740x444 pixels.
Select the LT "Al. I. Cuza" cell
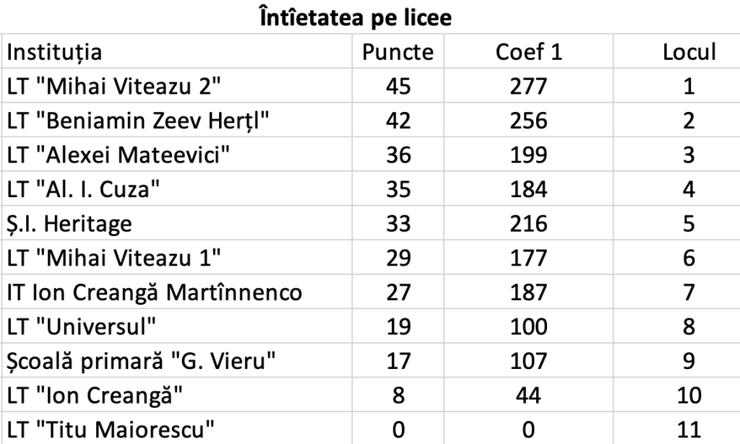(x=83, y=190)
